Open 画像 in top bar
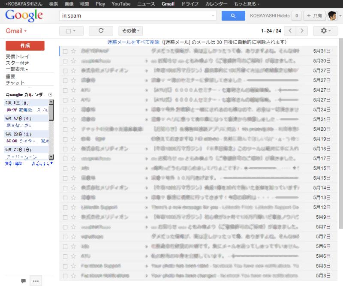The image size is (343, 286). point(69,4)
